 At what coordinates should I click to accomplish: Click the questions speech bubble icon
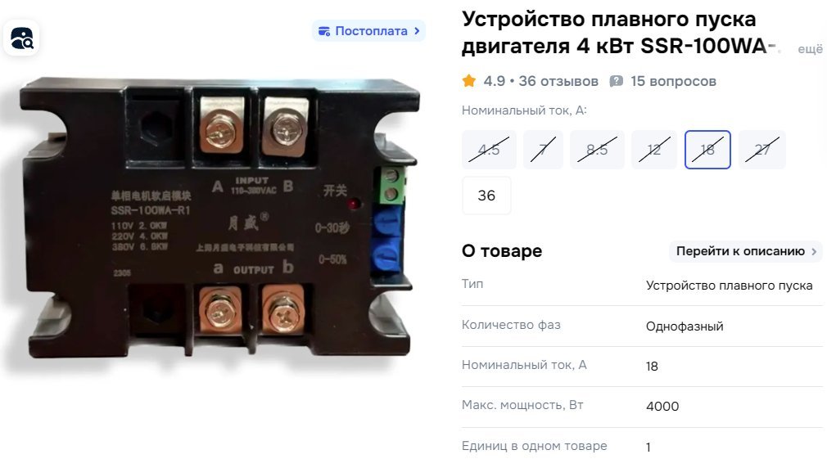[x=616, y=81]
